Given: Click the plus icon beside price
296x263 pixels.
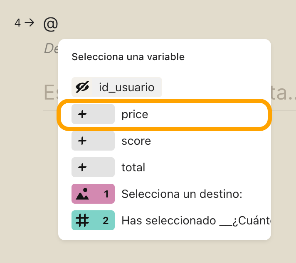Looking at the screenshot, I should point(82,114).
